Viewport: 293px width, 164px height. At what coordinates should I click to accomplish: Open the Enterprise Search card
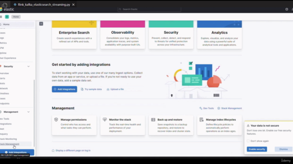(x=74, y=35)
